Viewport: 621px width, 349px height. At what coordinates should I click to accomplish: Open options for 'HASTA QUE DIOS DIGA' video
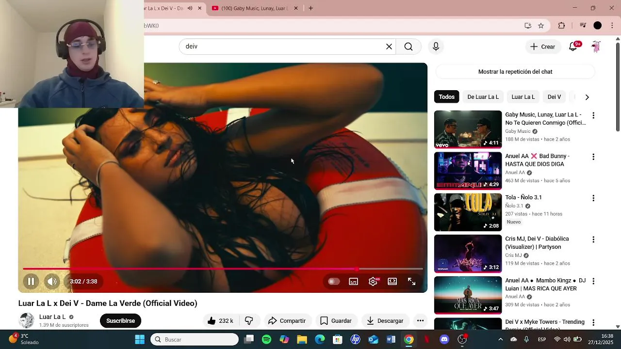tap(593, 157)
